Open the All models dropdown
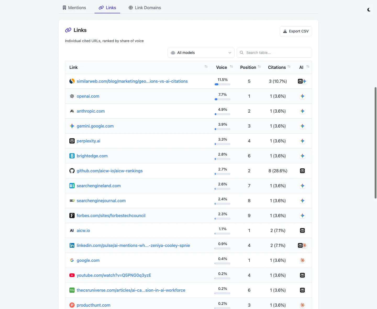 coord(201,53)
